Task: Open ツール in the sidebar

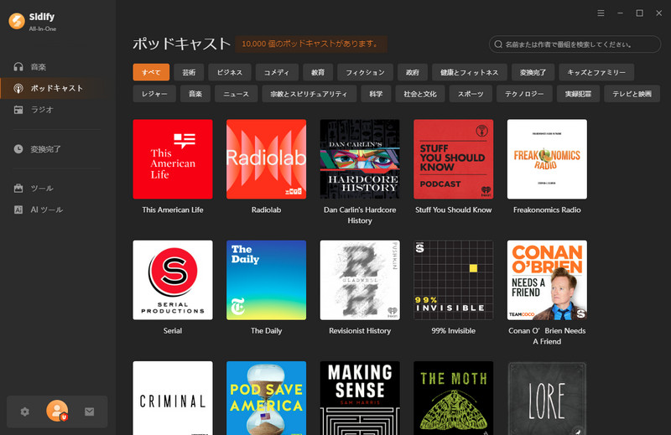Action: click(41, 189)
